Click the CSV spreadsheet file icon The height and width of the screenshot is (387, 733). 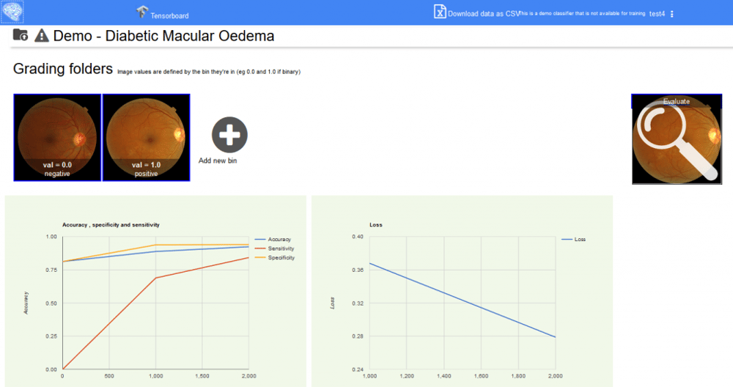440,12
